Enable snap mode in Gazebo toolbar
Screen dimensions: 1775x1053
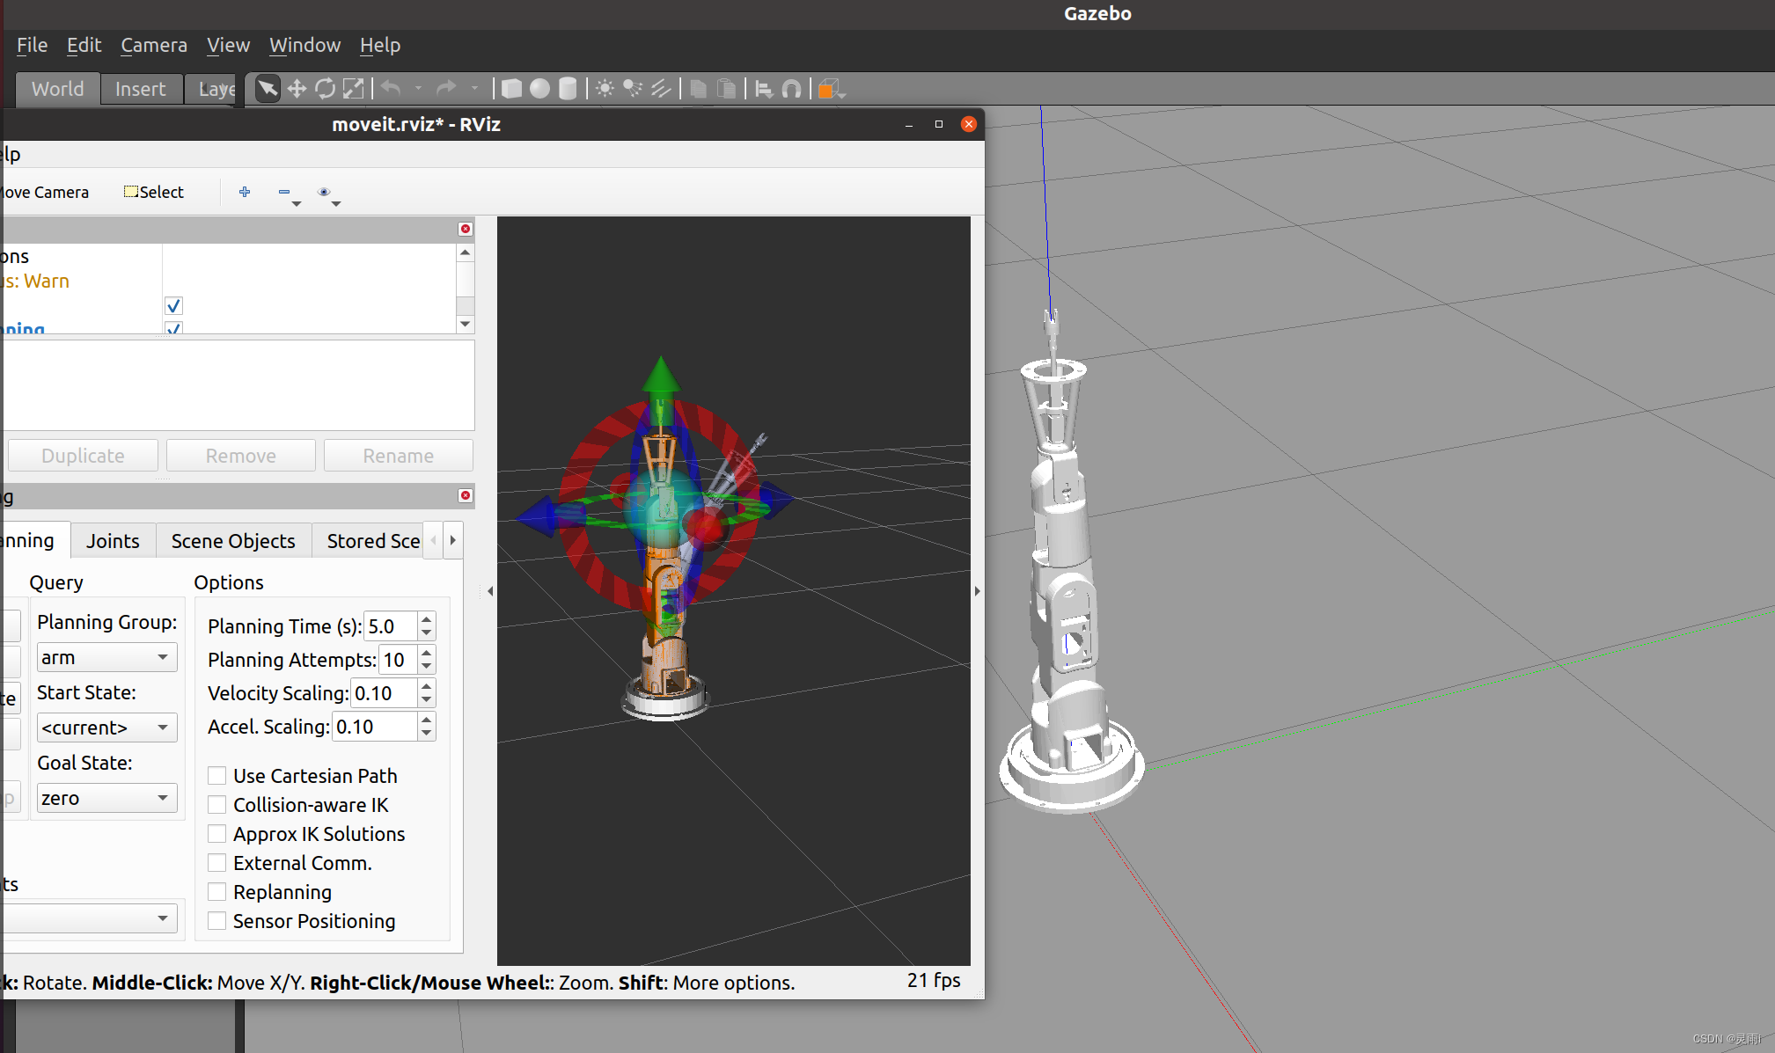pyautogui.click(x=790, y=89)
